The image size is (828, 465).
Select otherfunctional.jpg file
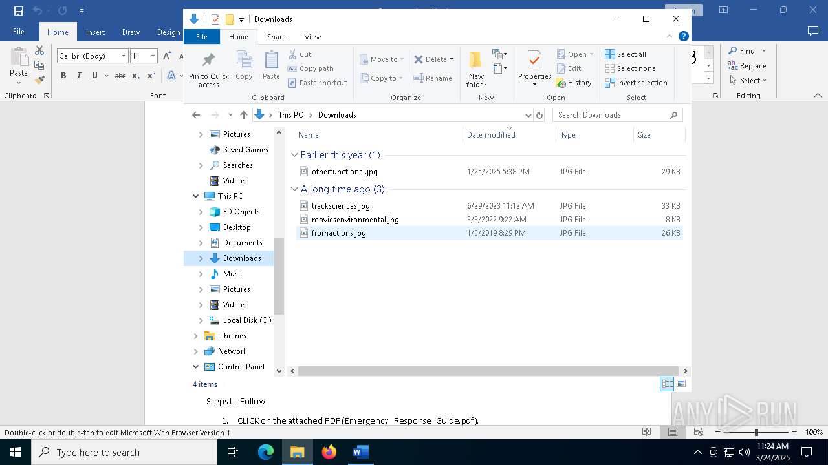click(488, 172)
